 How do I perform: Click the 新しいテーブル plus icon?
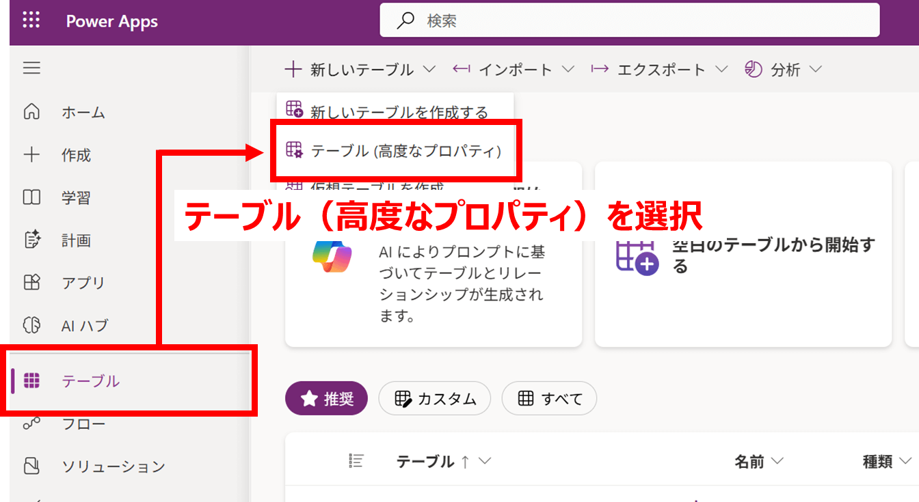coord(293,69)
